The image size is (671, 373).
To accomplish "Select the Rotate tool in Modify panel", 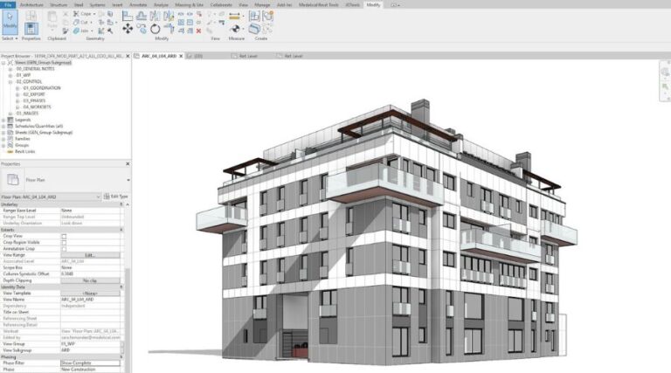I will [155, 28].
